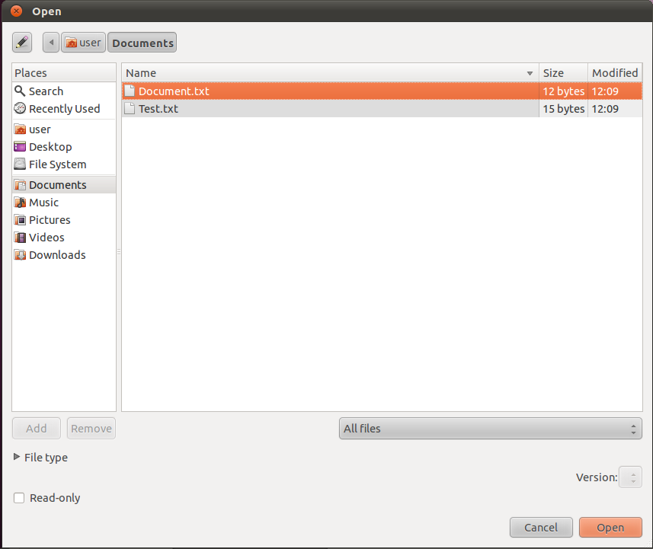The image size is (653, 549).
Task: Sort files by the Name column
Action: [x=329, y=73]
